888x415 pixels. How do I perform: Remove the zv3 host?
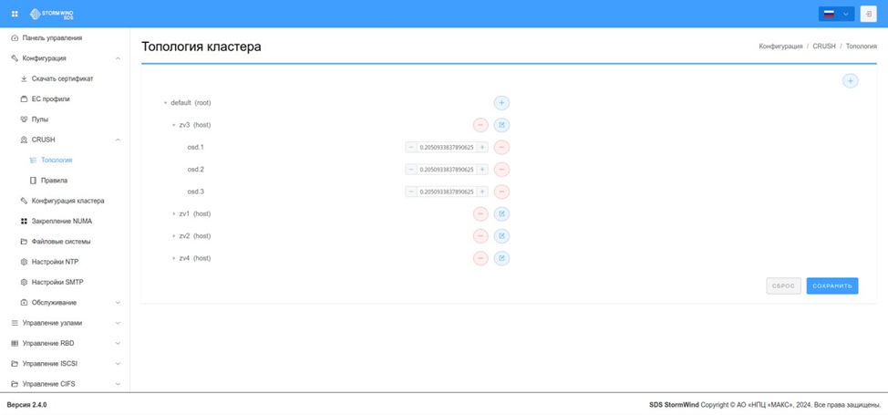click(480, 125)
